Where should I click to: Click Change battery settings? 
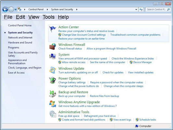tap(72, 83)
